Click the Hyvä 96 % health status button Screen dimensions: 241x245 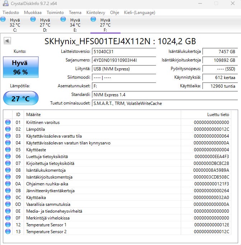pyautogui.click(x=20, y=68)
